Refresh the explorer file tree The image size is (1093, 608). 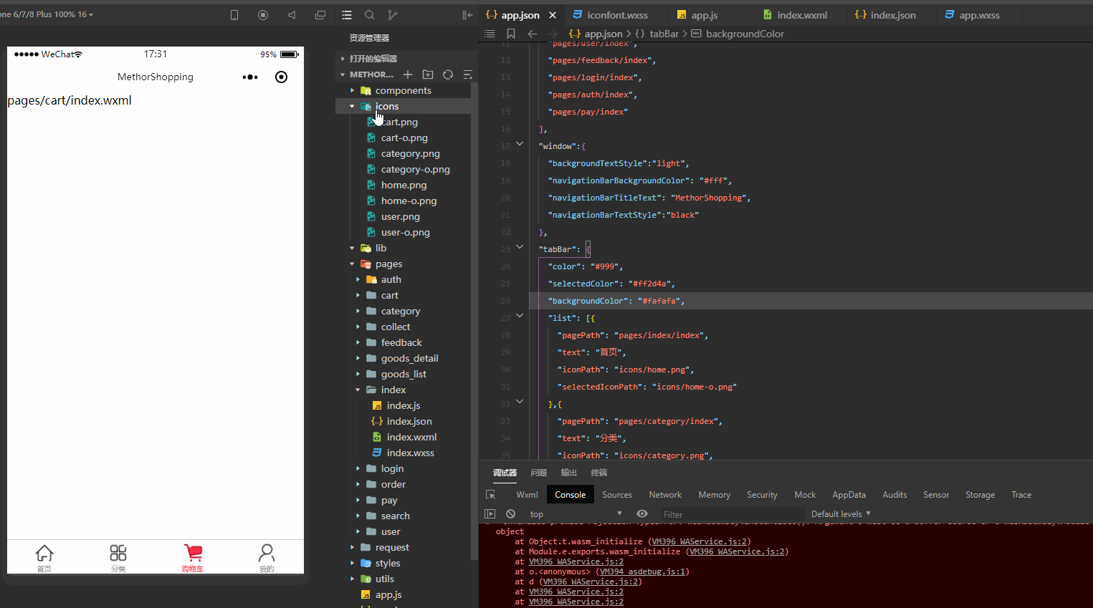[448, 74]
